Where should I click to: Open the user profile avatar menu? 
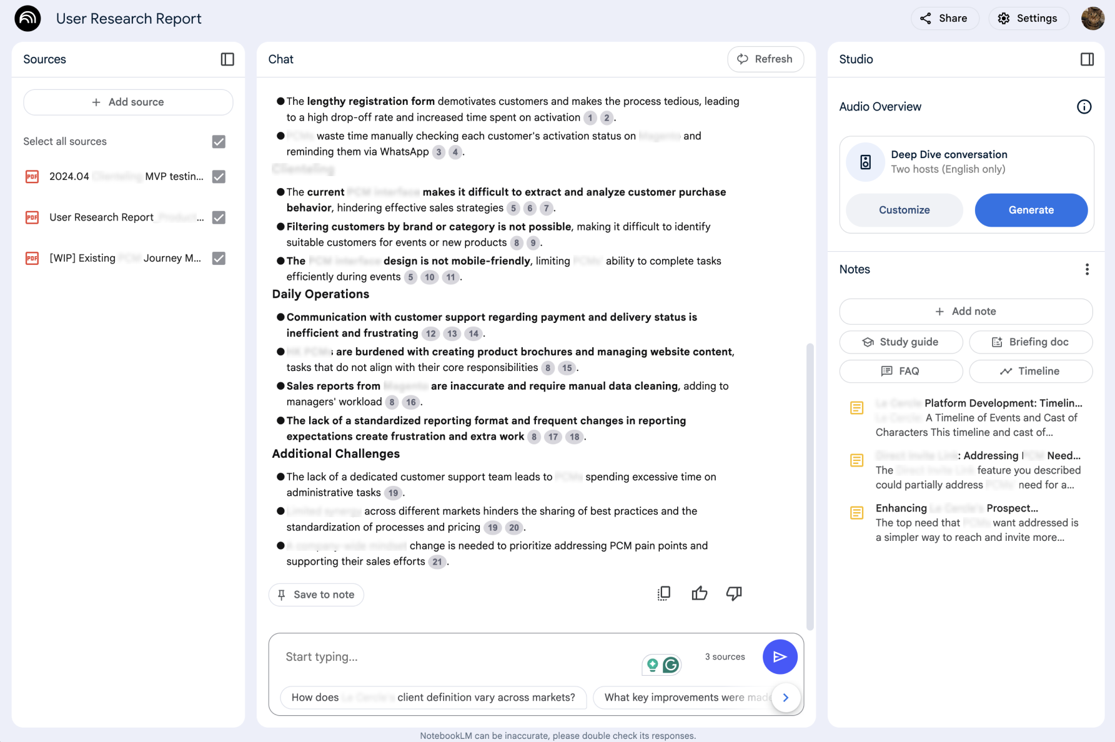1093,19
